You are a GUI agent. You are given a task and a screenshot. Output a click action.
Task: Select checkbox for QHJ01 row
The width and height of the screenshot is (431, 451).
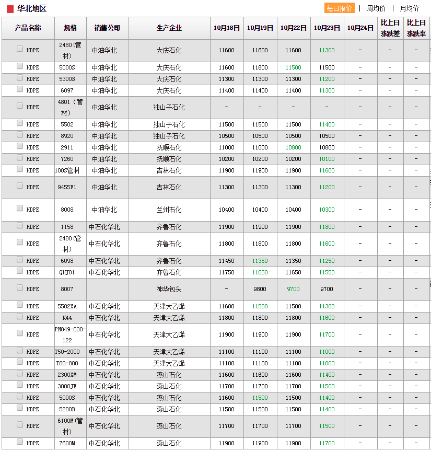click(19, 271)
